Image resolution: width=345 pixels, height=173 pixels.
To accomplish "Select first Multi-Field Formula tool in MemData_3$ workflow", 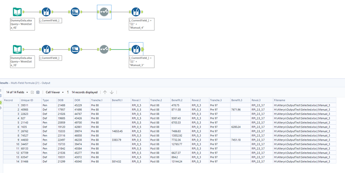I will (46, 49).
